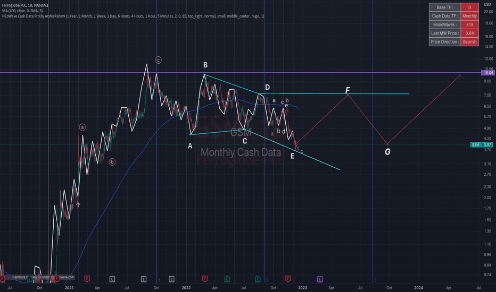The image size is (496, 292).
Task: Click the '2024' label on the time axis
Action: click(x=418, y=288)
